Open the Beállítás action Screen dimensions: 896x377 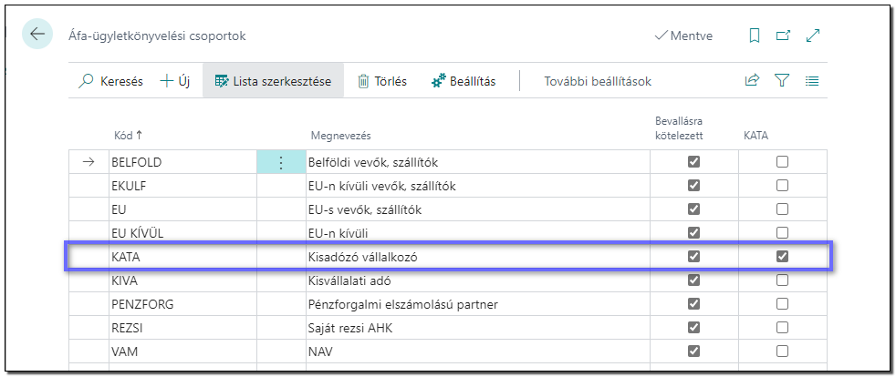pos(464,81)
